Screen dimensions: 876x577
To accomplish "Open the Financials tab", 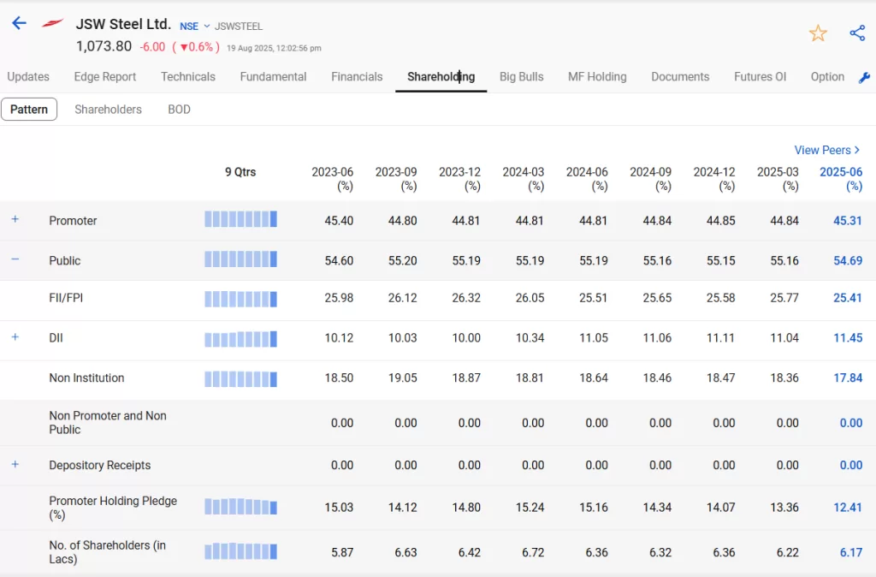I will [357, 76].
